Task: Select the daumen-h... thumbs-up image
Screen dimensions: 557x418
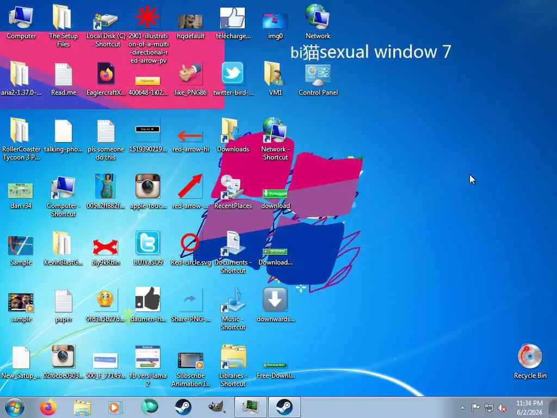Action: click(x=148, y=305)
